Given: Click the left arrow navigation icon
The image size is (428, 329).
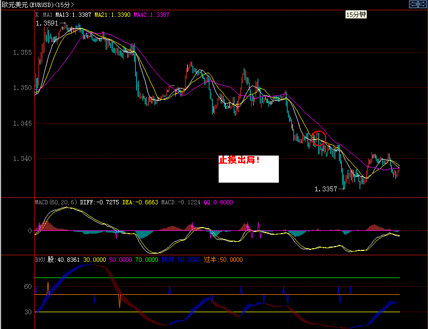Looking at the screenshot, I should click(413, 4).
